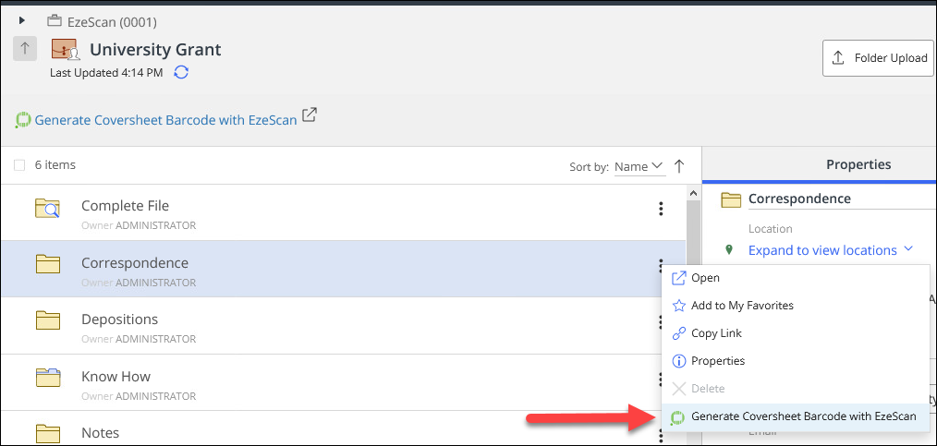Expand the EzeScan (0001) breadcrumb triangle
The image size is (937, 446).
pos(22,19)
